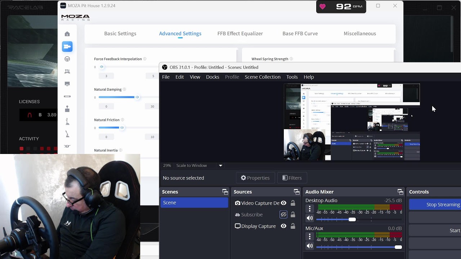Open the Edit menu in OBS

pyautogui.click(x=180, y=77)
